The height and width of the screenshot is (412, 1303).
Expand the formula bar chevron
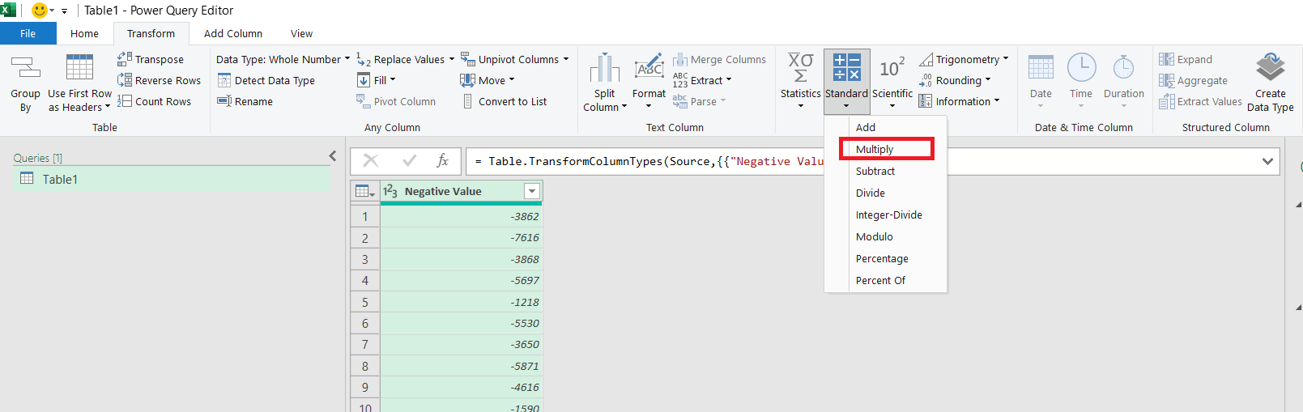pyautogui.click(x=1267, y=161)
